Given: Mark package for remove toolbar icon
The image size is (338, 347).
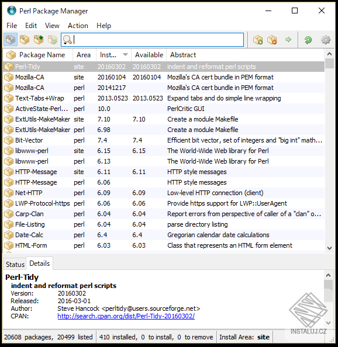Looking at the screenshot, I should [x=272, y=40].
